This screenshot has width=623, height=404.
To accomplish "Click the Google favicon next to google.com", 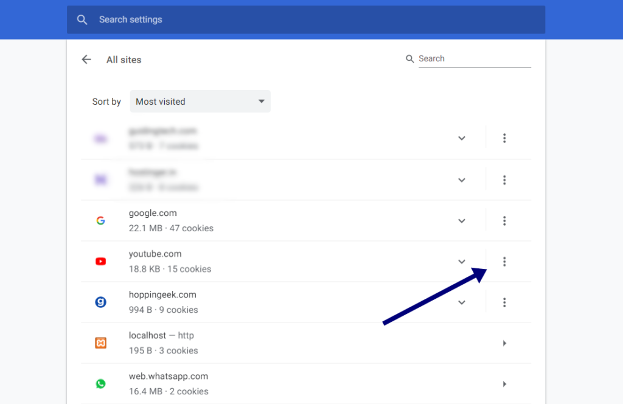I will point(100,220).
